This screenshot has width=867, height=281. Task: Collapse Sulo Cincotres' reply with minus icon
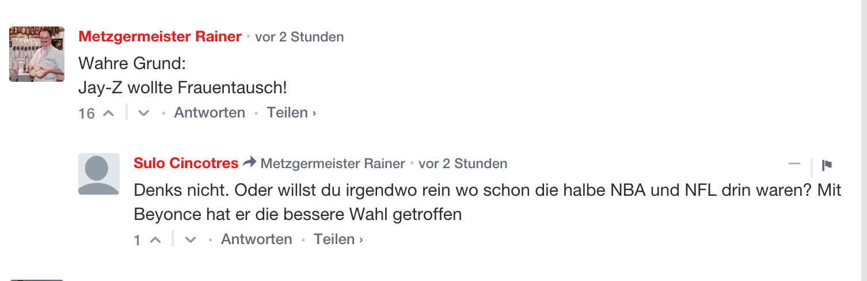pyautogui.click(x=794, y=164)
